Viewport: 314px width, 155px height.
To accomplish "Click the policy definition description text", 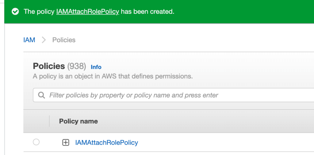I will tap(113, 76).
